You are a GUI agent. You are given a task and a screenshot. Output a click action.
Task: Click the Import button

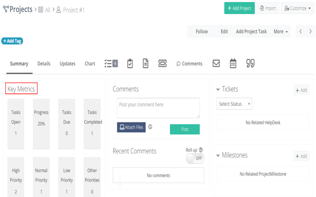[x=268, y=8]
